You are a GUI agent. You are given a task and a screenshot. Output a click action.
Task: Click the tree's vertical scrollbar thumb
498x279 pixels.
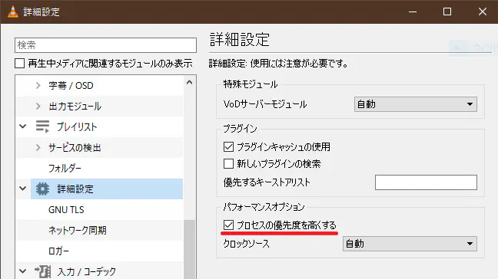click(x=189, y=249)
